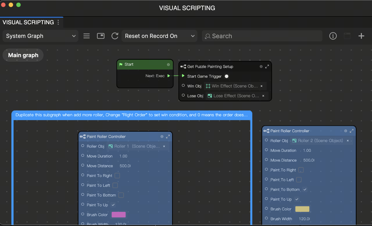Edit Move Duration value on Roller 1
This screenshot has width=372, height=226.
pos(124,156)
